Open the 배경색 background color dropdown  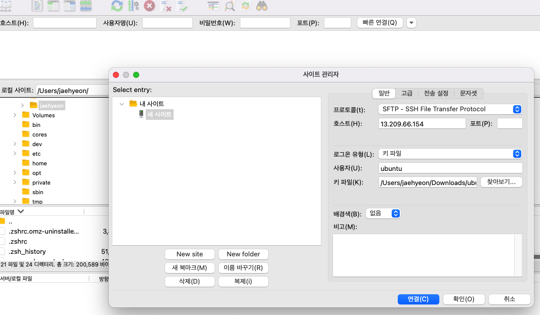pyautogui.click(x=383, y=213)
